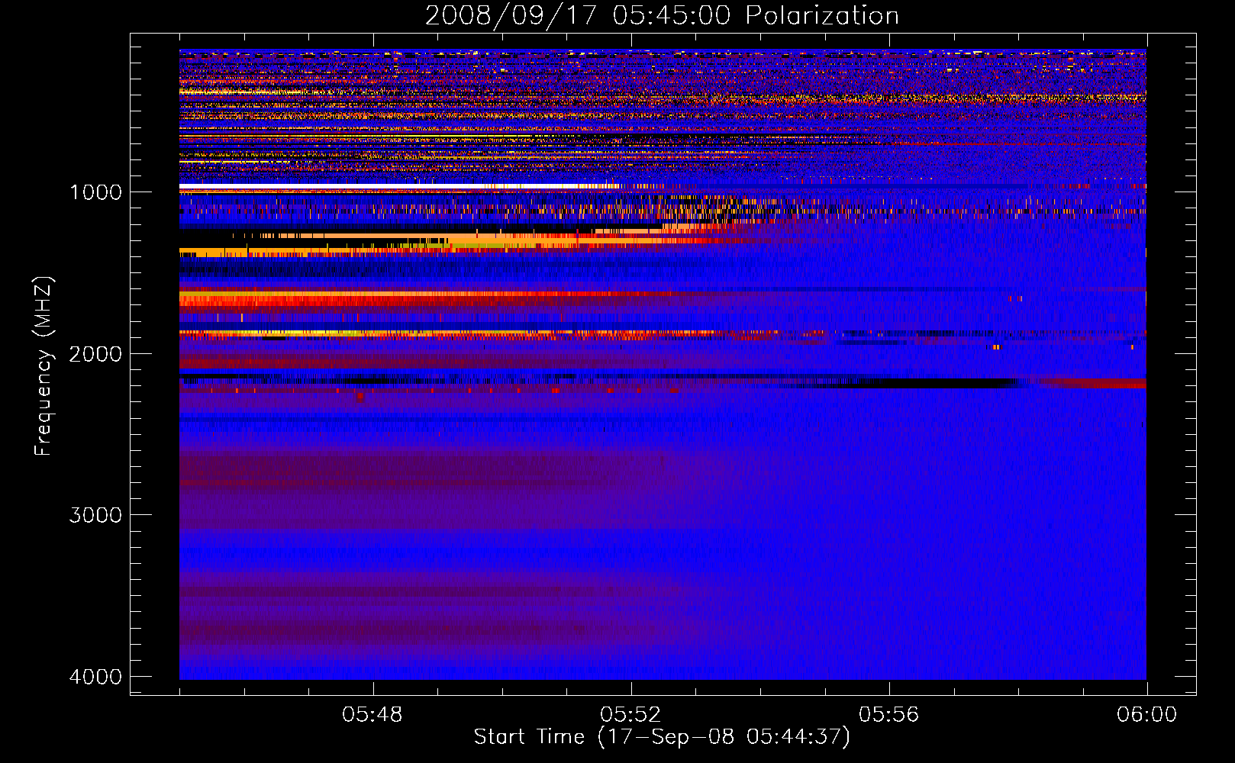This screenshot has height=763, width=1235.
Task: Click the plot title '2008/09/17 05:45:00 Polarization'
Action: pyautogui.click(x=662, y=15)
